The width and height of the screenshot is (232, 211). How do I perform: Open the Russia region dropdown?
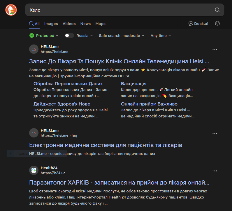tap(85, 35)
